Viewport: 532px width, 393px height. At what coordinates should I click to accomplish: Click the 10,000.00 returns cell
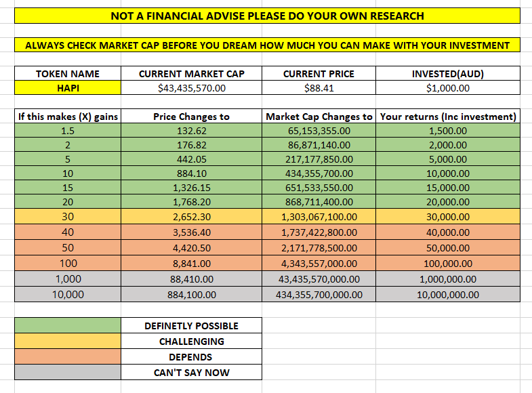pos(448,173)
